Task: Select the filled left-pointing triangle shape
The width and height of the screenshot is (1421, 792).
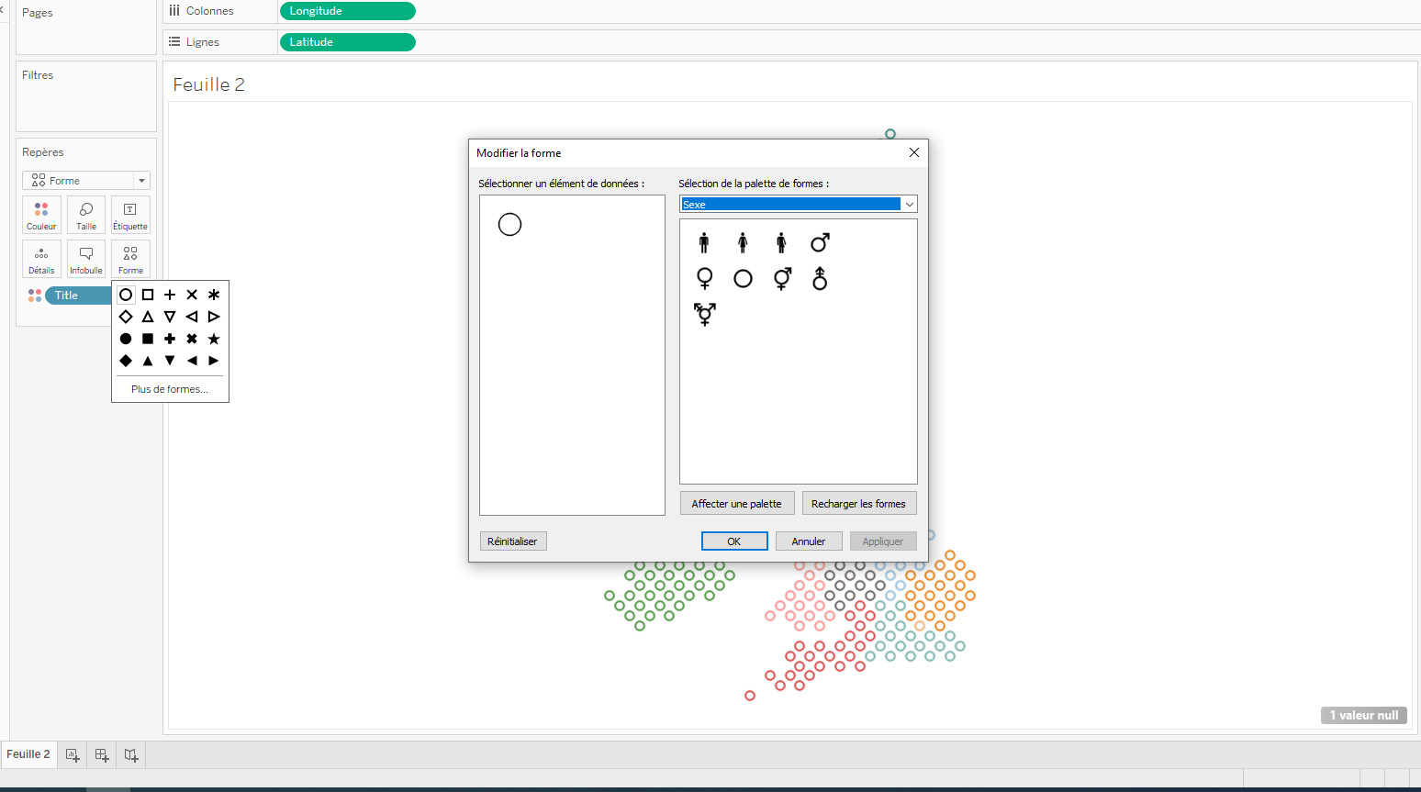Action: pos(192,361)
